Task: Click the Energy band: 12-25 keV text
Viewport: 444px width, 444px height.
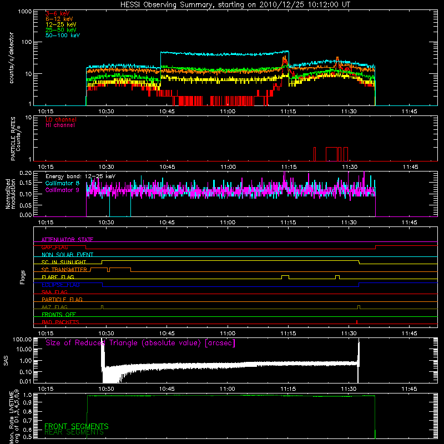Action: coord(80,176)
